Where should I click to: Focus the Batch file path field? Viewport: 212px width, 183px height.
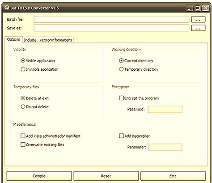(111, 20)
